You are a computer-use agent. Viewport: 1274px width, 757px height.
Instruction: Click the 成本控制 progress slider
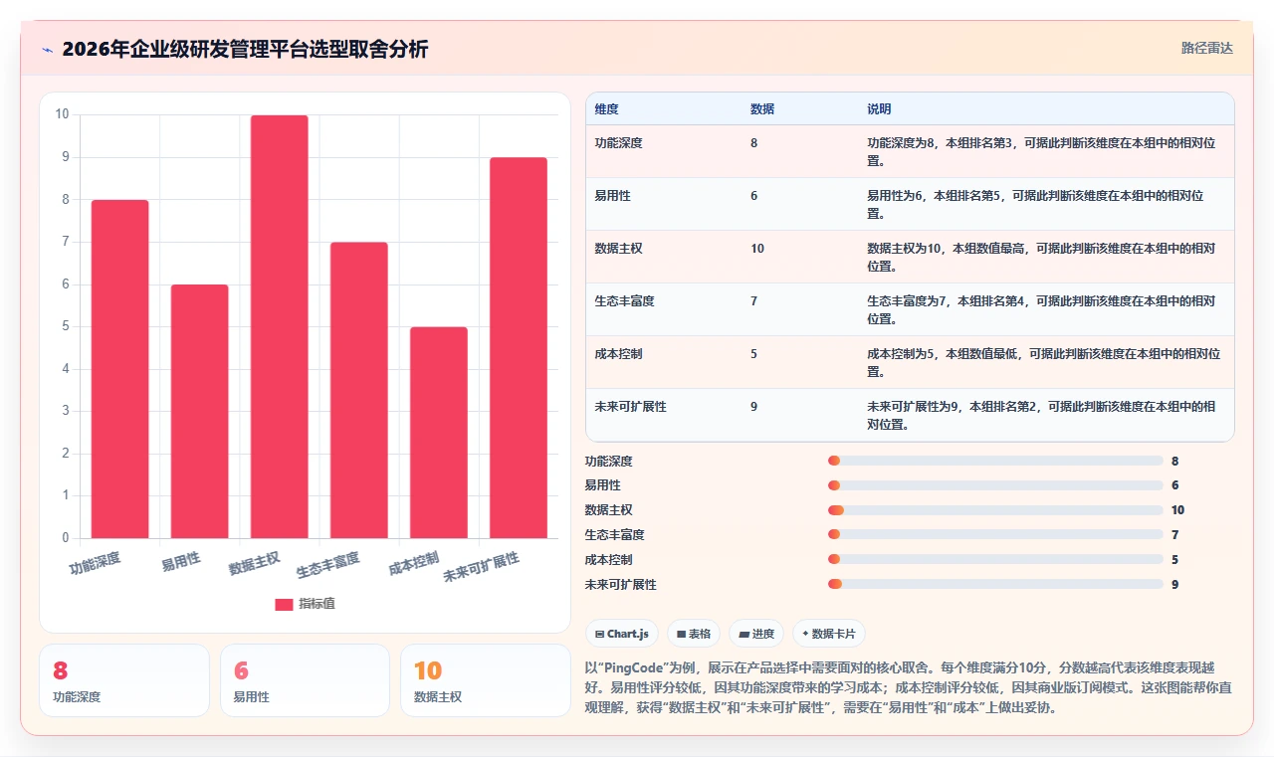tap(995, 560)
